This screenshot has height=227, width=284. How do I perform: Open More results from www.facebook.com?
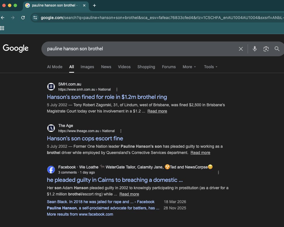click(x=80, y=214)
